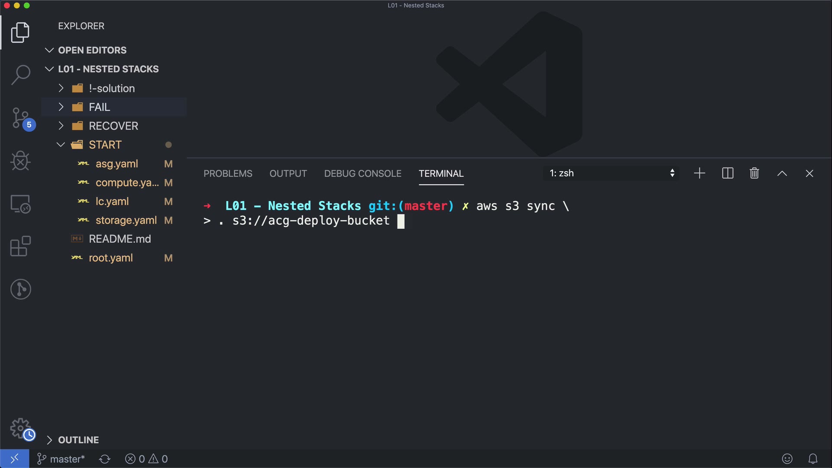Switch to the DEBUG CONSOLE tab
This screenshot has width=832, height=468.
[x=362, y=173]
